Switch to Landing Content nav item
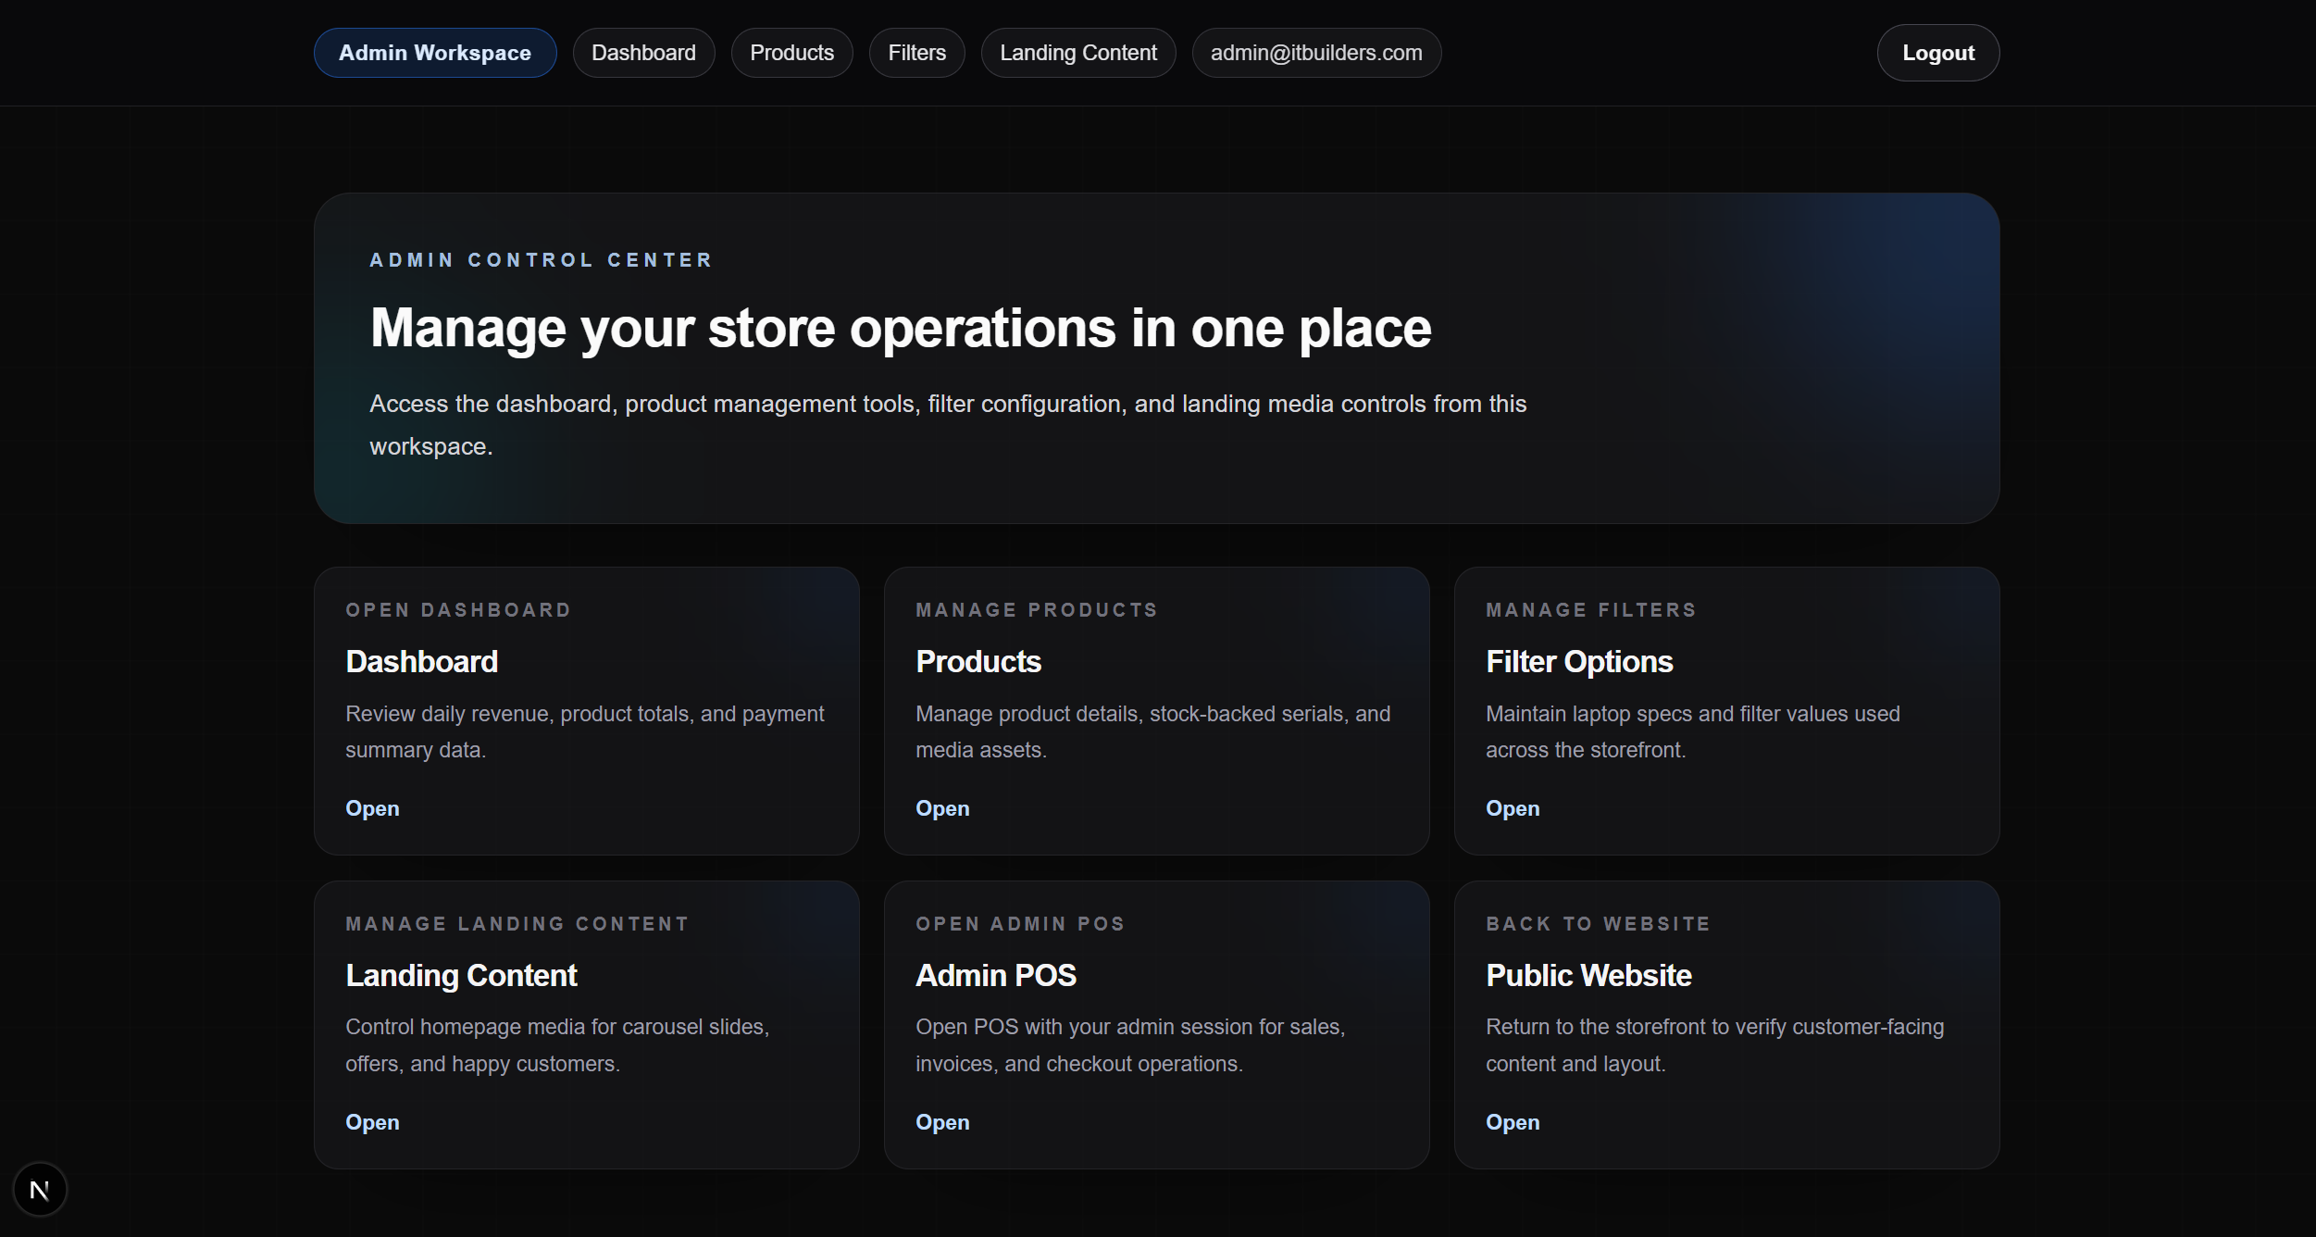2316x1237 pixels. pos(1078,53)
